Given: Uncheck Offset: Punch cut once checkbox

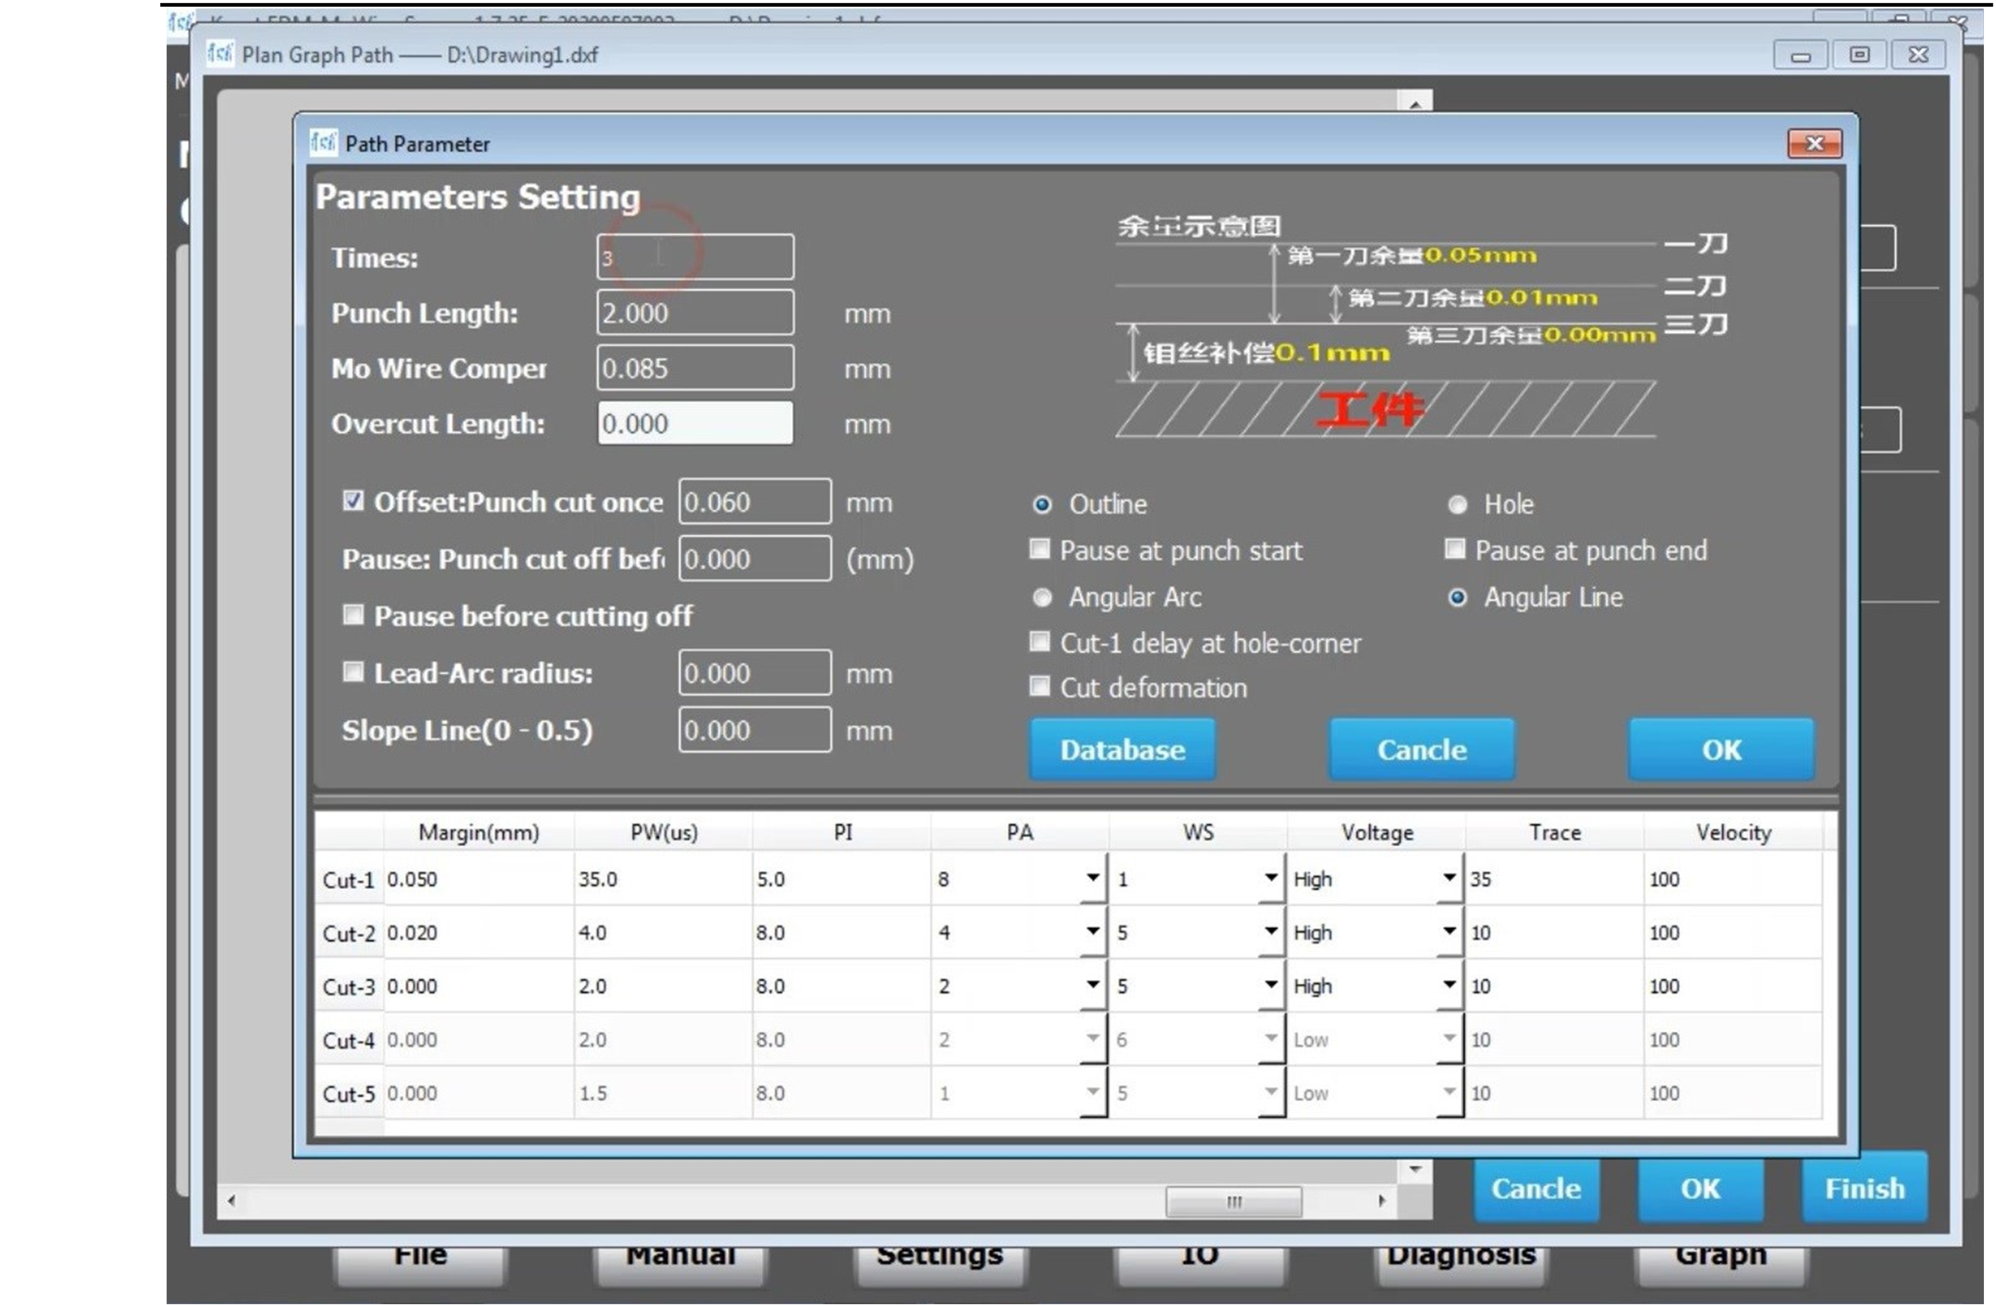Looking at the screenshot, I should (x=353, y=501).
